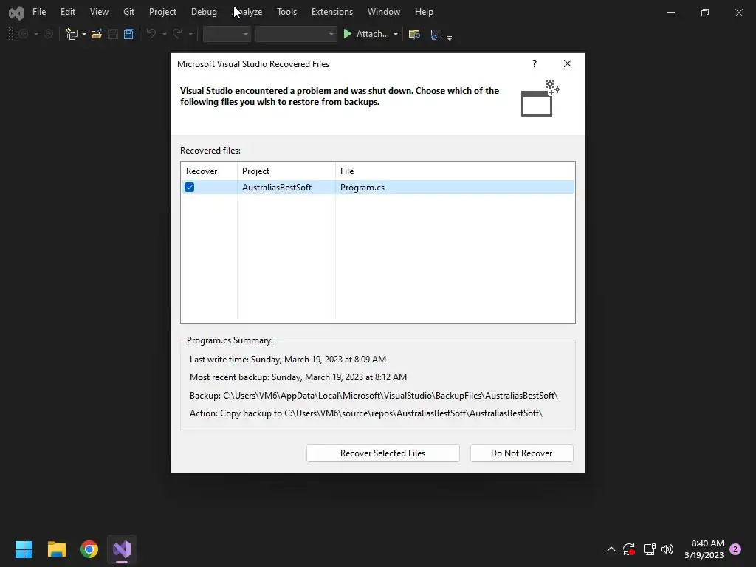Open the toolbar overflow options arrow
Image resolution: width=756 pixels, height=567 pixels.
pos(450,37)
